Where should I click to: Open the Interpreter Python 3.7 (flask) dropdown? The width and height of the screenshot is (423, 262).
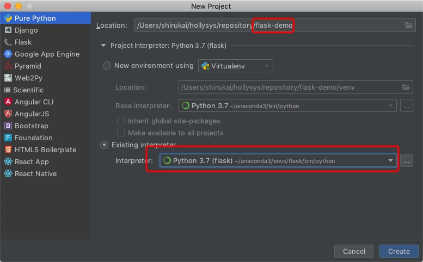(278, 160)
